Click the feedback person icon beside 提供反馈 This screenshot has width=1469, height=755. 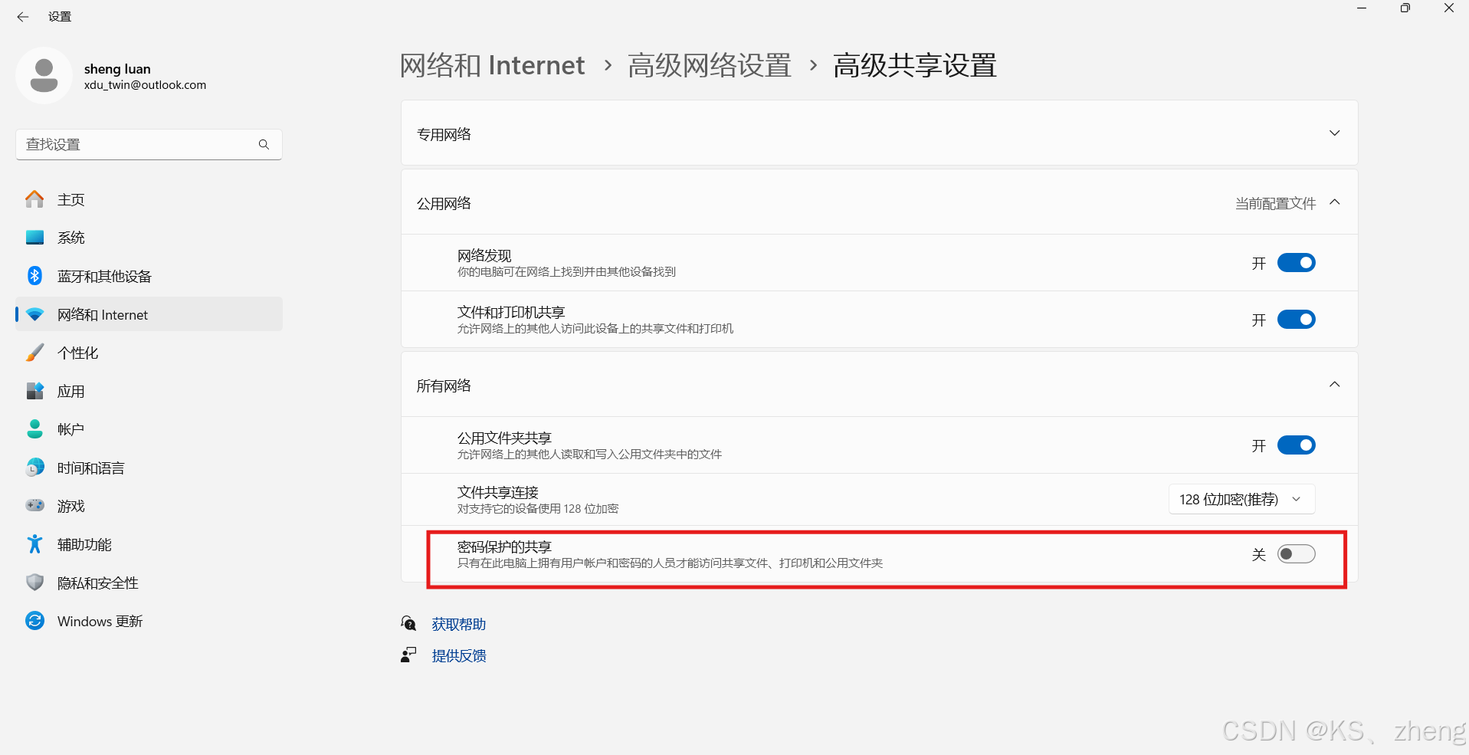pyautogui.click(x=408, y=655)
